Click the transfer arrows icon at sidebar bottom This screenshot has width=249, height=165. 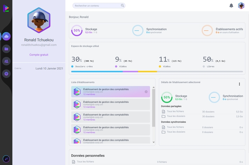[x=6, y=158]
